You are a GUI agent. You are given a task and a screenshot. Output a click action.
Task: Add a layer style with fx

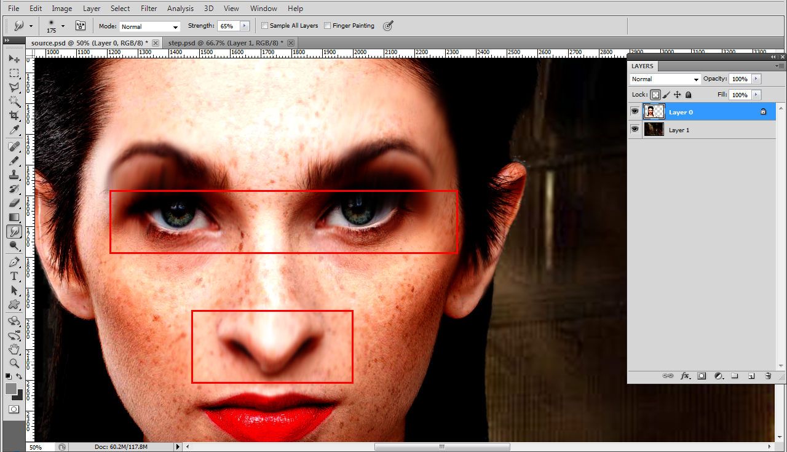point(685,376)
